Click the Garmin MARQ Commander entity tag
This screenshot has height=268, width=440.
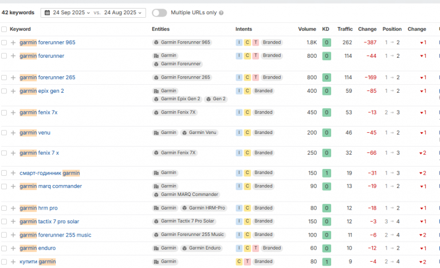186,195
